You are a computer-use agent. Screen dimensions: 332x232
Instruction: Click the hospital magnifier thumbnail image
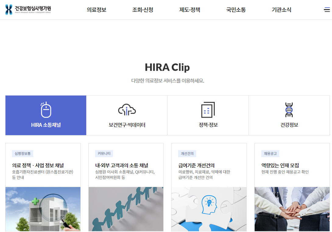[x=43, y=209]
